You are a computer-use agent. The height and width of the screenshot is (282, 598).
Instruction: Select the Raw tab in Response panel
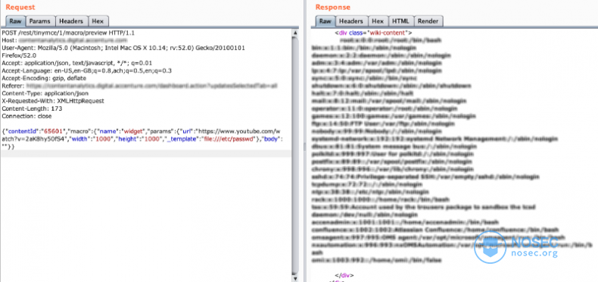pos(325,21)
